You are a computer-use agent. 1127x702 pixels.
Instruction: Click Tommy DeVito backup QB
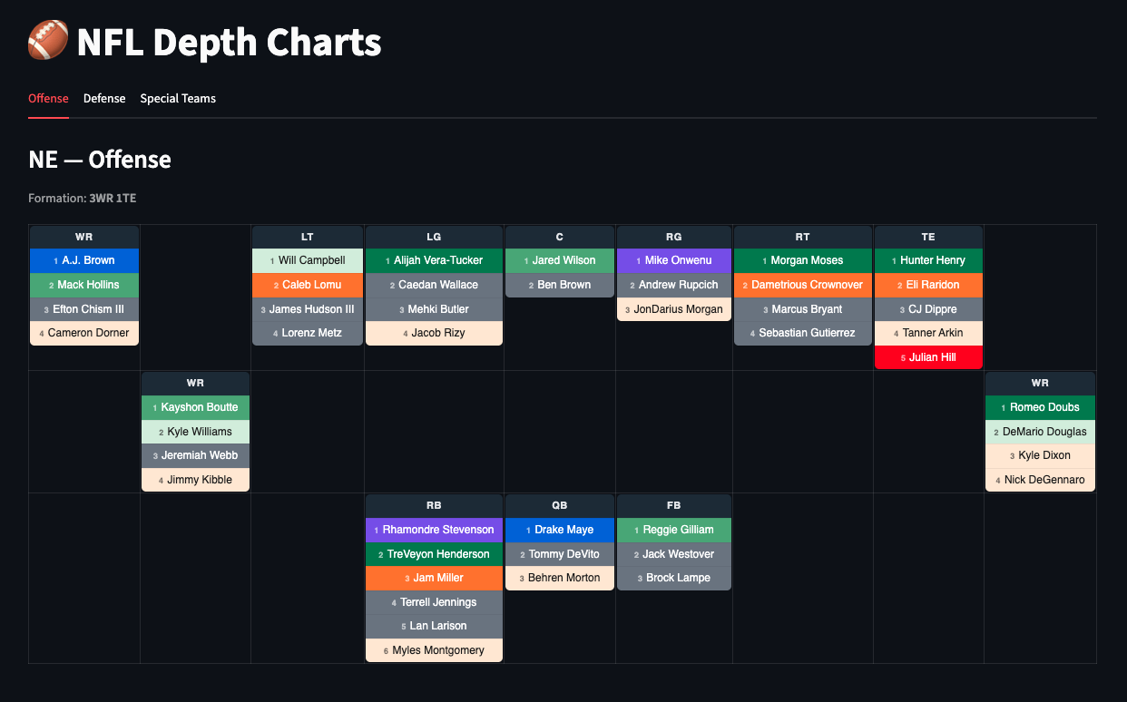559,554
